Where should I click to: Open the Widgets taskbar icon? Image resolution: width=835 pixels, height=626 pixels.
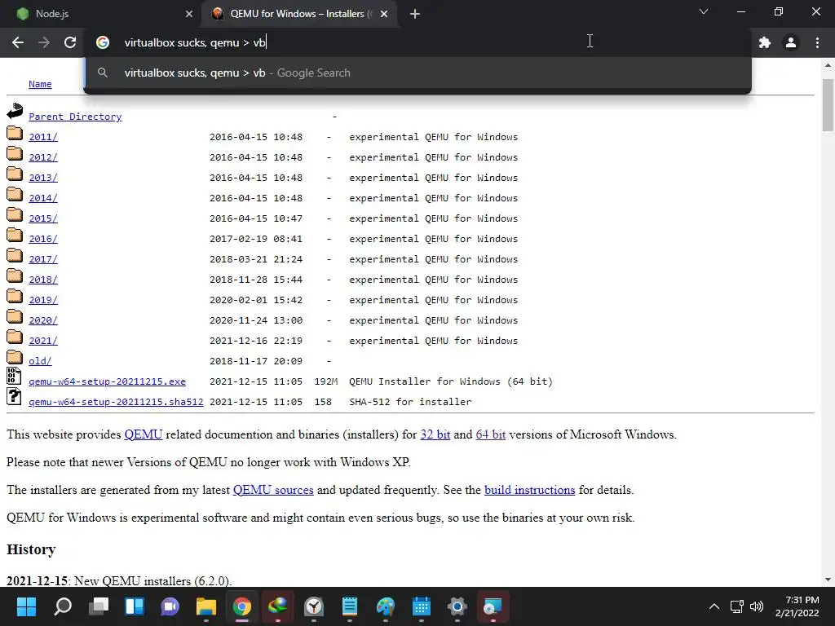coord(135,606)
